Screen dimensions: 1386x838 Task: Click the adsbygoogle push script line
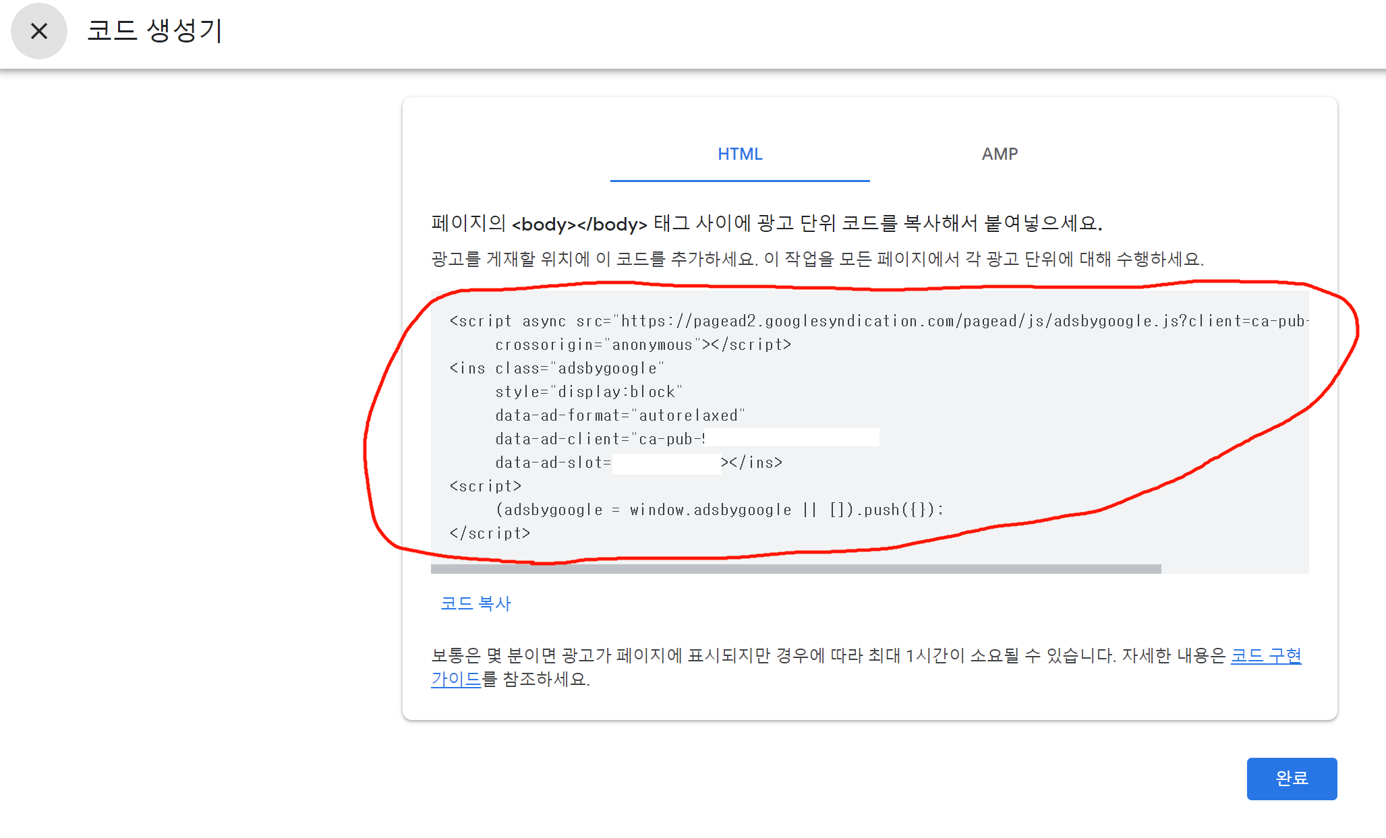point(720,510)
